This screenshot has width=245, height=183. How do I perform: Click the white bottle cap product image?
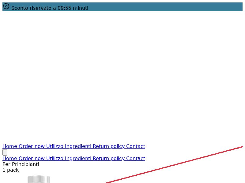(x=39, y=179)
